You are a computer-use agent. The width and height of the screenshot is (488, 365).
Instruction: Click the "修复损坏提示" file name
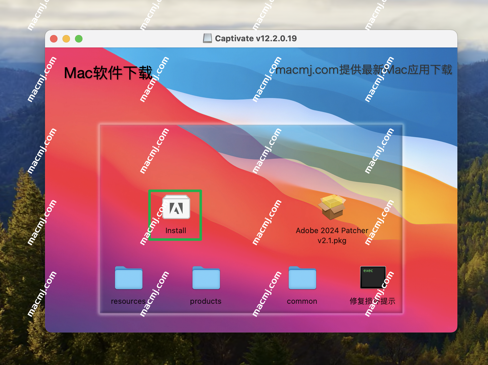click(x=372, y=301)
